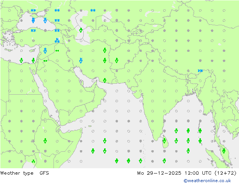Select the green shower symbol at Strait of Hormuz
239x184 pixels.
click(105, 80)
